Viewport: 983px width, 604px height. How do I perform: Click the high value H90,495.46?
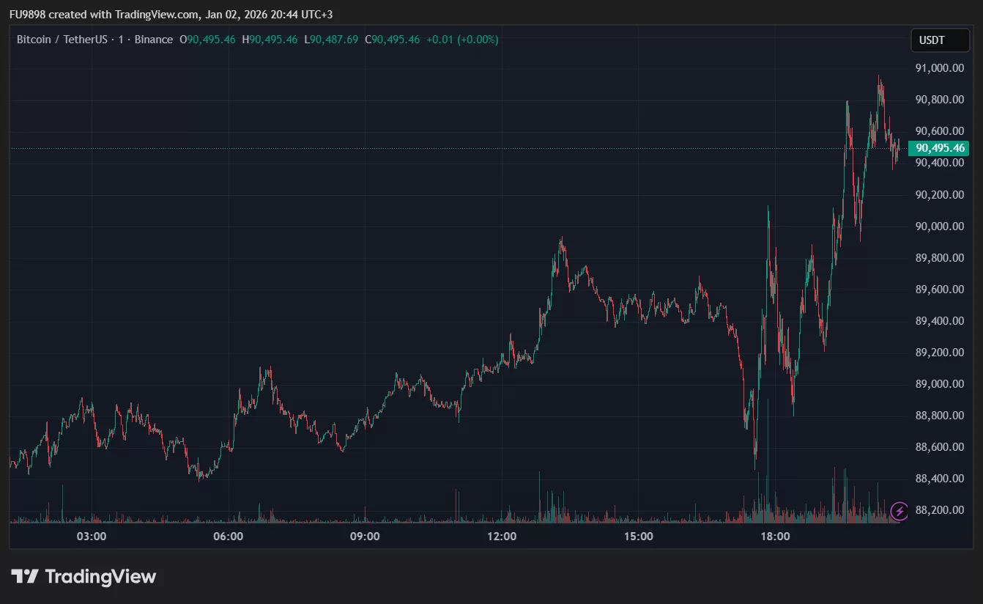(270, 40)
